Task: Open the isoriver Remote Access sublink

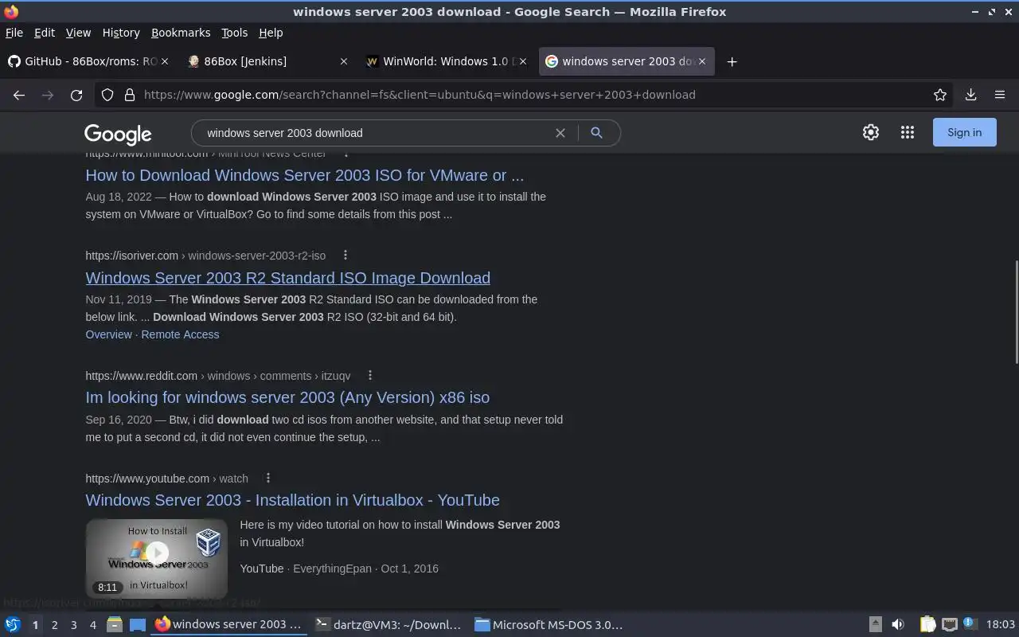Action: click(x=180, y=334)
